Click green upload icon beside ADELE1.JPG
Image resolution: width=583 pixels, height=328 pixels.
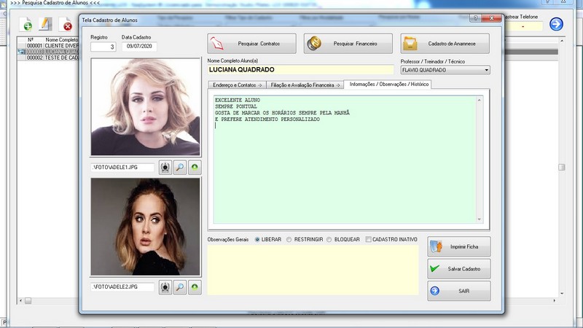pyautogui.click(x=195, y=168)
